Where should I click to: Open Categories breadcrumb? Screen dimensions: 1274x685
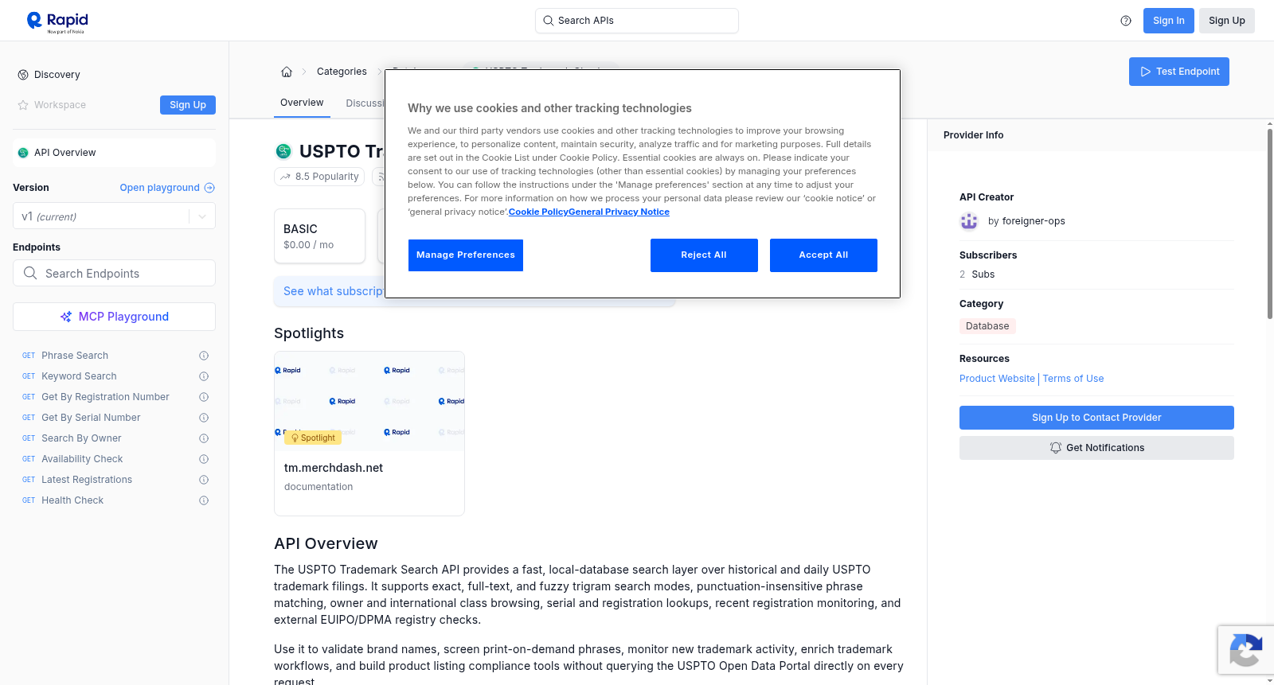[342, 72]
